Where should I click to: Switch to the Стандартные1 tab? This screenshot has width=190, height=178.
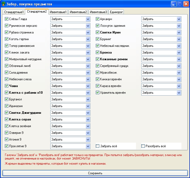point(14,12)
